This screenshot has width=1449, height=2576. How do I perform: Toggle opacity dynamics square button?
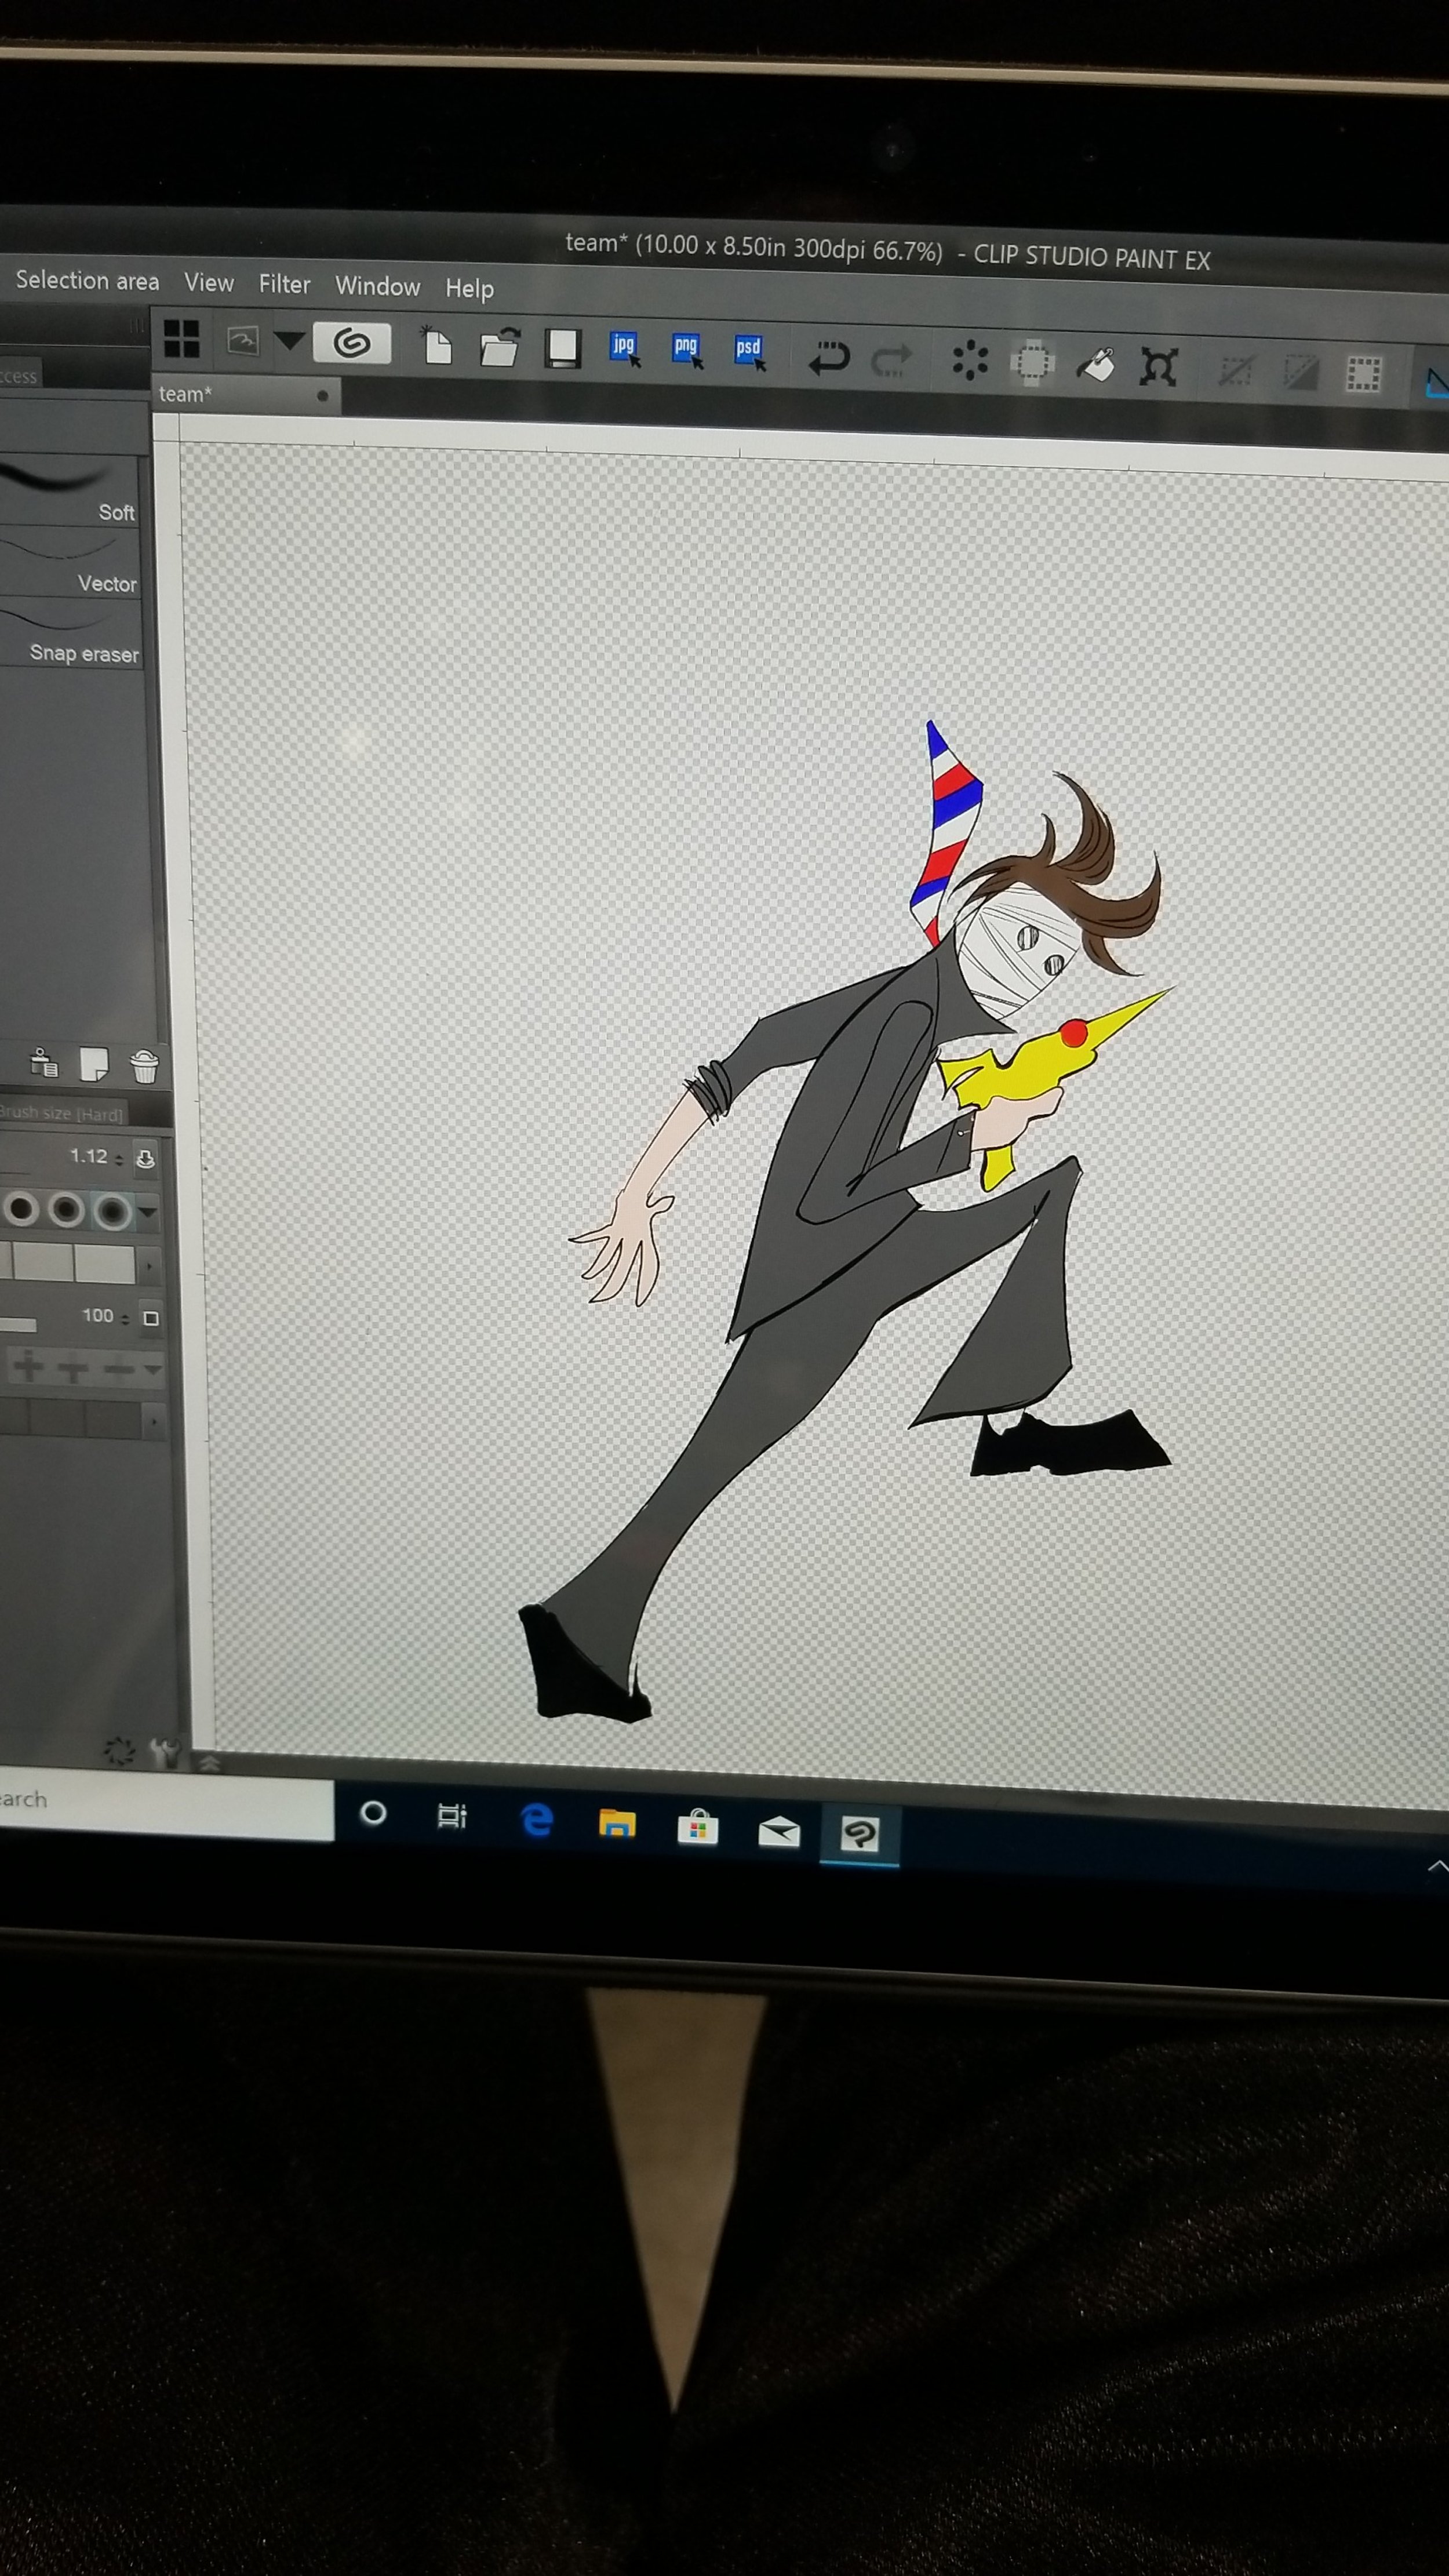151,1318
